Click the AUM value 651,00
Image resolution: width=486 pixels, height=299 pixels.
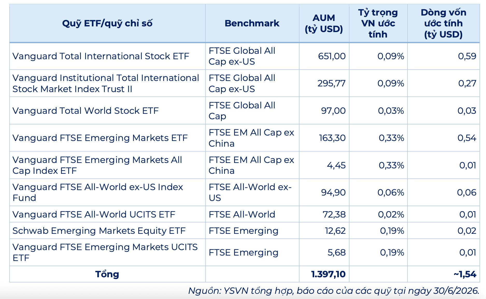[x=332, y=56]
